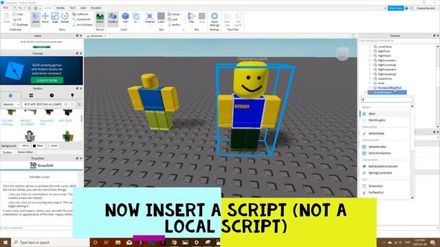
Task: Expand the RightLowerArm tree item
Action: click(x=370, y=60)
